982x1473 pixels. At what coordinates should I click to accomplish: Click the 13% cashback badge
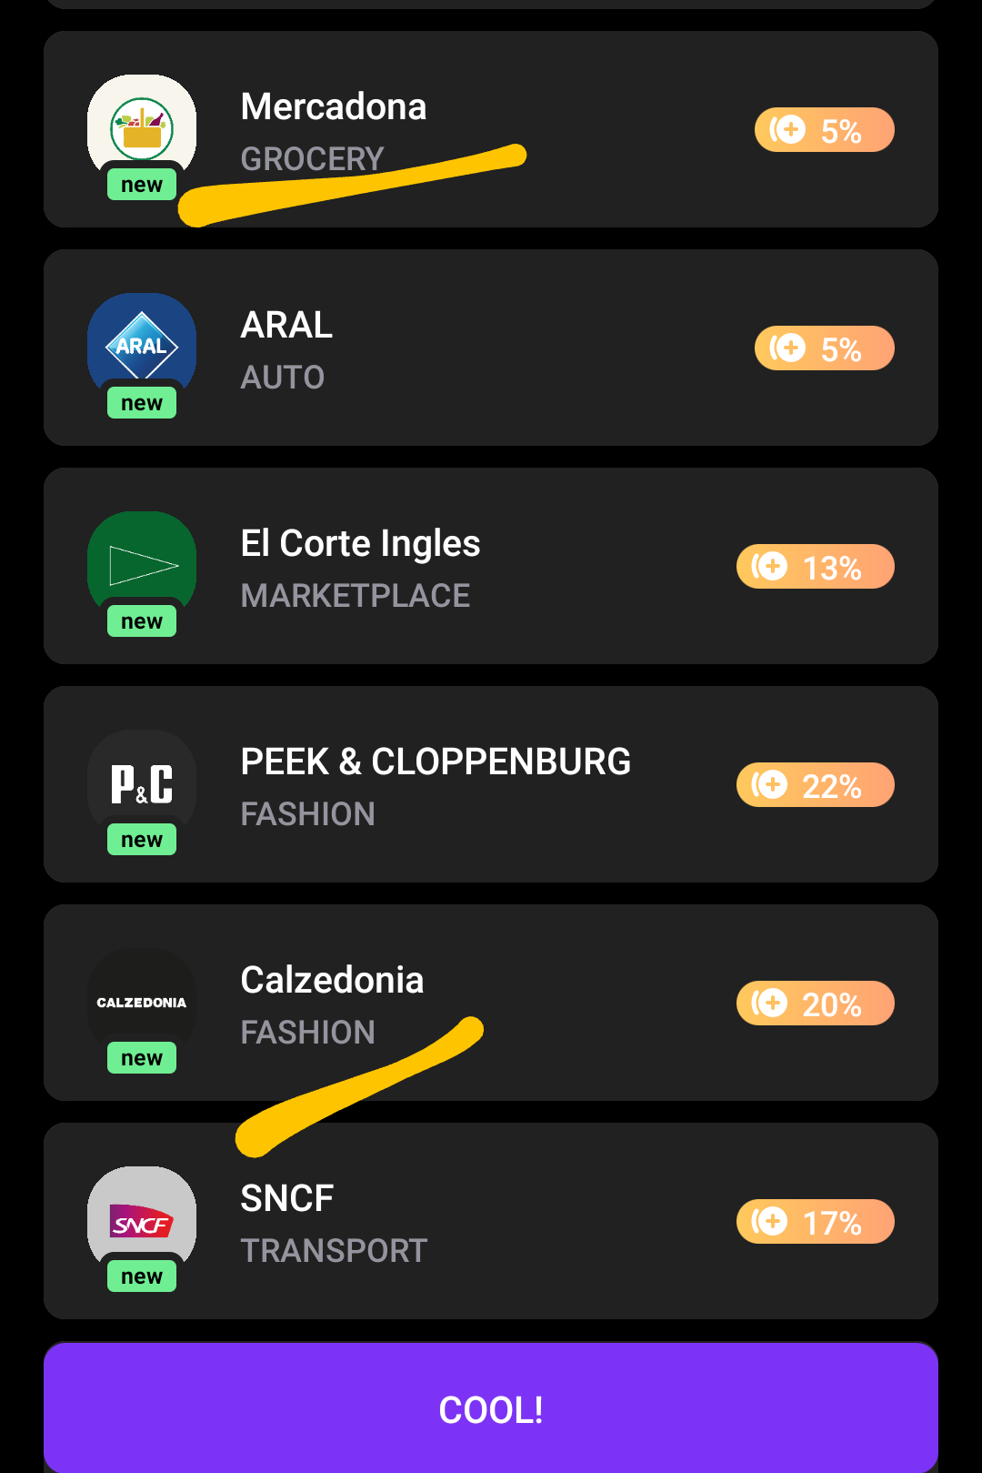point(815,567)
